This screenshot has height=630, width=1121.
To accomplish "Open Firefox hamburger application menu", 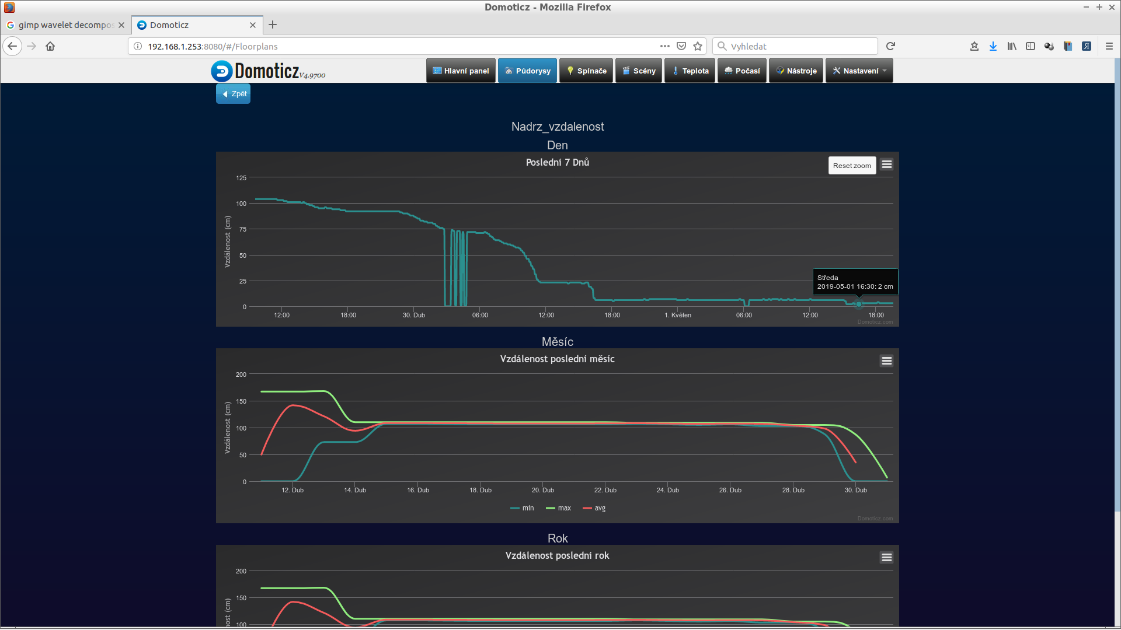I will (x=1109, y=46).
